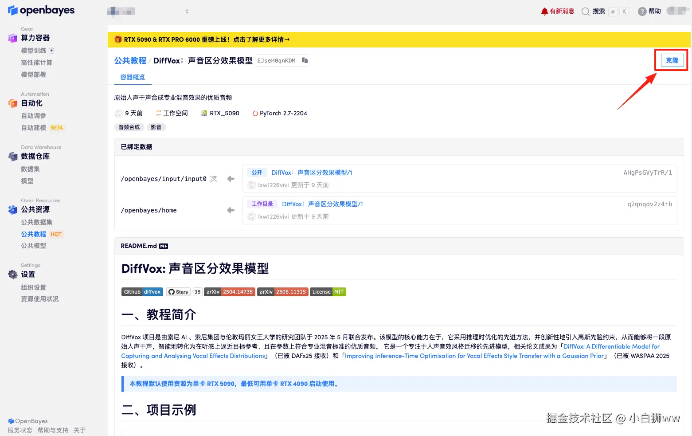Click the 音频合成 tag

tap(129, 127)
